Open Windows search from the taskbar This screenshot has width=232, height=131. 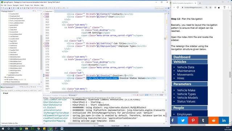pyautogui.click(x=9, y=128)
